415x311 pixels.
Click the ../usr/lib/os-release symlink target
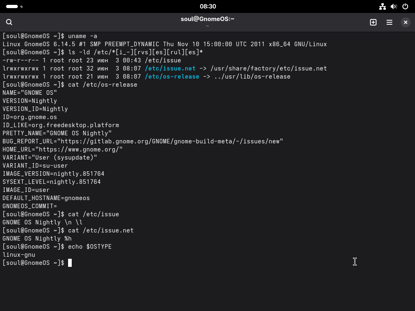[x=252, y=77]
